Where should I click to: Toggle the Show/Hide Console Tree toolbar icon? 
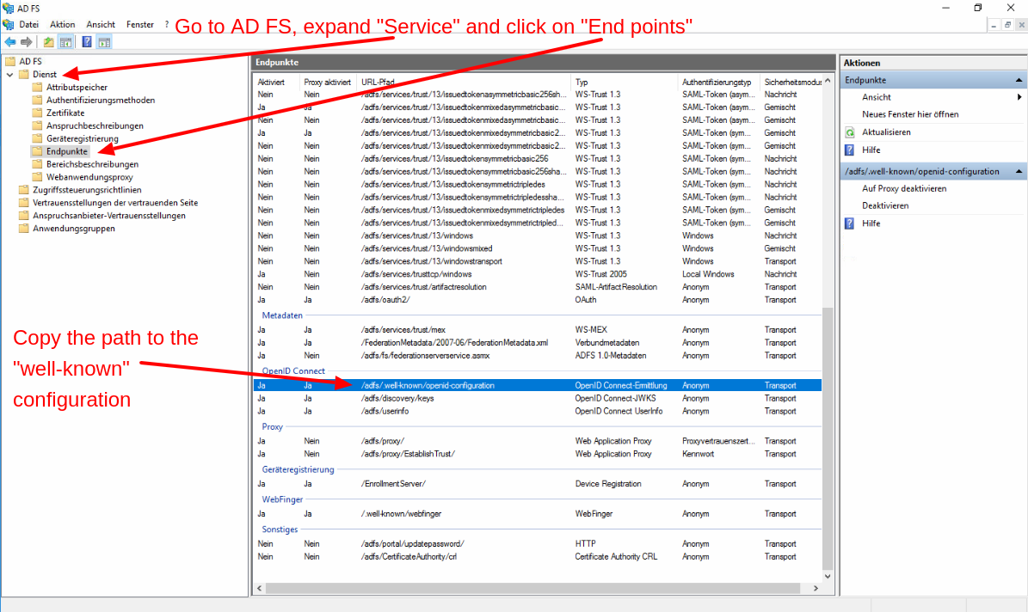(65, 42)
